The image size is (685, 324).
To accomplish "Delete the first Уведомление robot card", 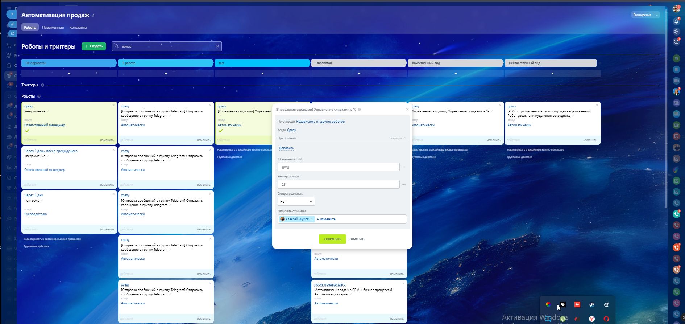I will pyautogui.click(x=113, y=105).
